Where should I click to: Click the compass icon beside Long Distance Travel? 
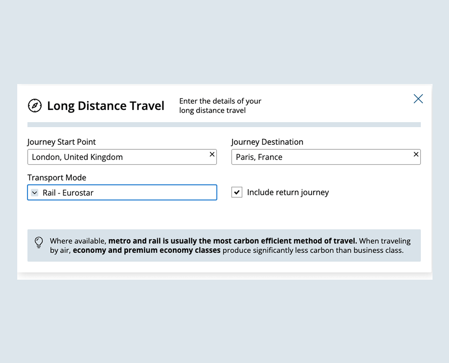tap(35, 106)
